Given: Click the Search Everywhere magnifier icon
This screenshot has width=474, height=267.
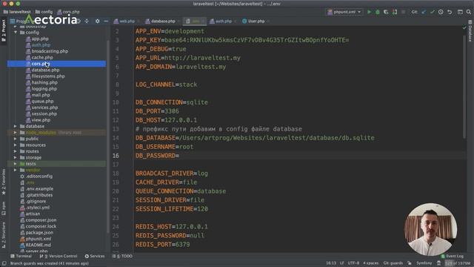Looking at the screenshot, I should click(x=469, y=12).
